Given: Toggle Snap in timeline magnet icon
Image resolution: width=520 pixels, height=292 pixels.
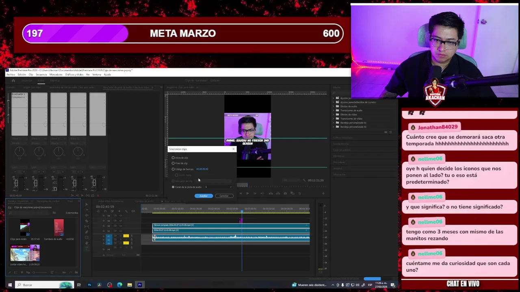Looking at the screenshot, I should click(105, 211).
